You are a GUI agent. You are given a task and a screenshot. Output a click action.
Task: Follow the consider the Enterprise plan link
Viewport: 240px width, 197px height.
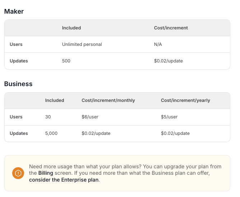pyautogui.click(x=64, y=180)
